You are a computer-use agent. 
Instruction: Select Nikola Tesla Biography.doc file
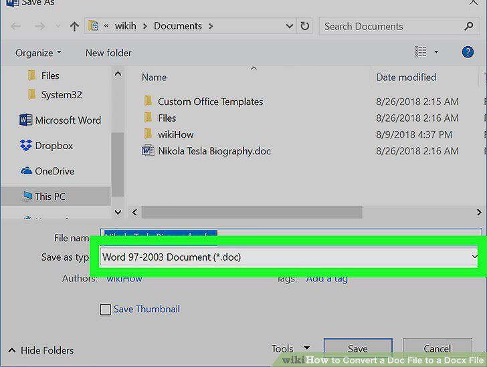click(x=214, y=151)
